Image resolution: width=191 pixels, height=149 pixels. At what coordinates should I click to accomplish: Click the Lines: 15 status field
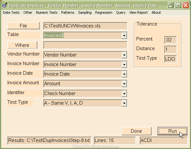(115, 140)
